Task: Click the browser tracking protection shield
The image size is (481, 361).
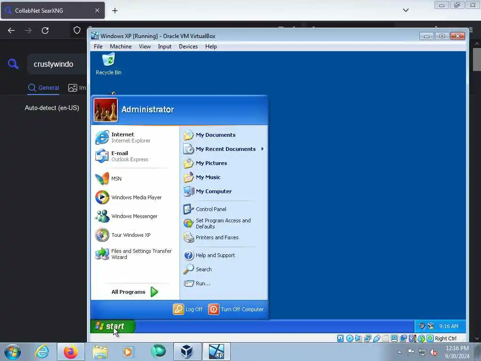Action: pyautogui.click(x=77, y=30)
